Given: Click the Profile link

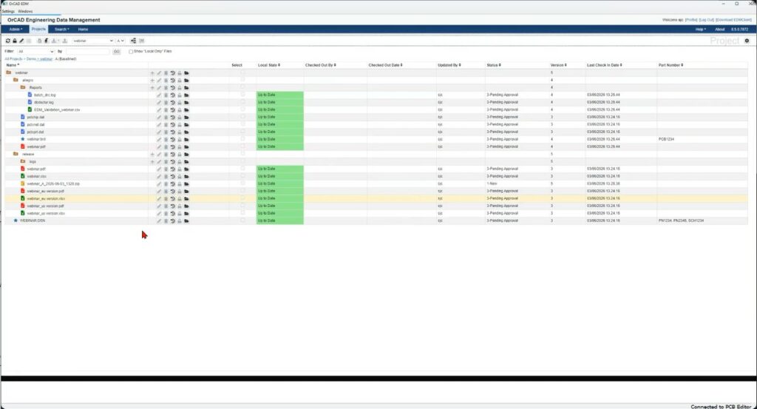Looking at the screenshot, I should pos(691,20).
